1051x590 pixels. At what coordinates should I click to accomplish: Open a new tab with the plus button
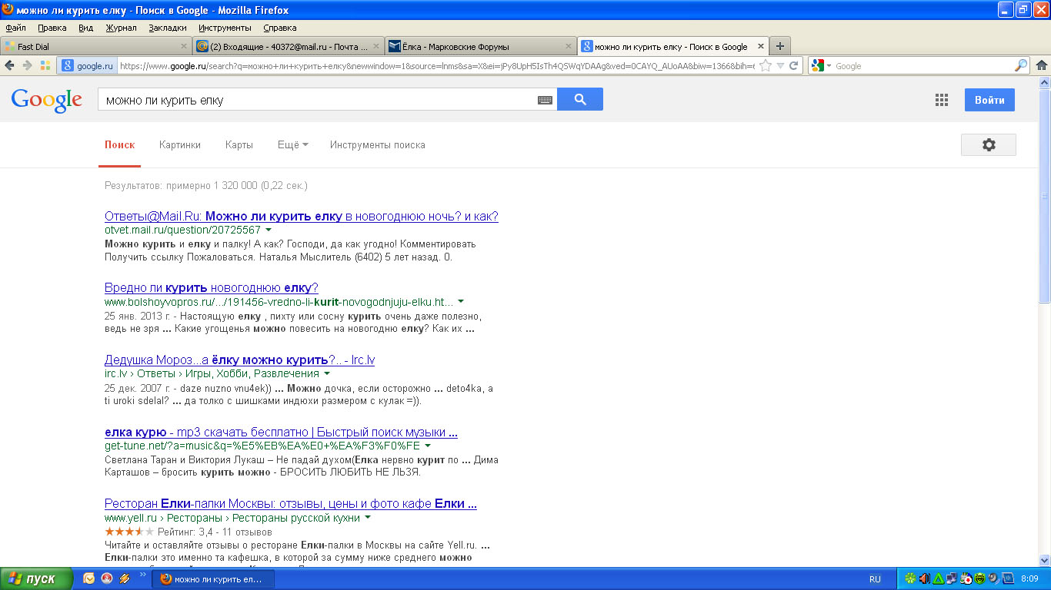click(x=779, y=46)
